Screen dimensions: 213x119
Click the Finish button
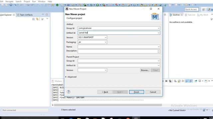(x=136, y=92)
